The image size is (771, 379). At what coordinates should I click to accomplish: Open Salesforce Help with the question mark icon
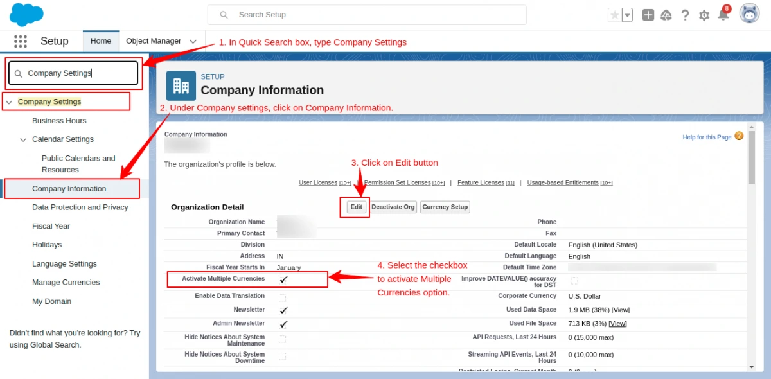click(x=685, y=15)
